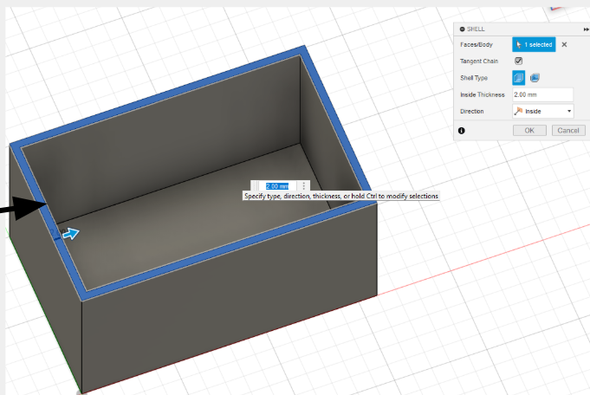590x395 pixels.
Task: Clear the Faces/Body selection with the X
Action: click(565, 44)
